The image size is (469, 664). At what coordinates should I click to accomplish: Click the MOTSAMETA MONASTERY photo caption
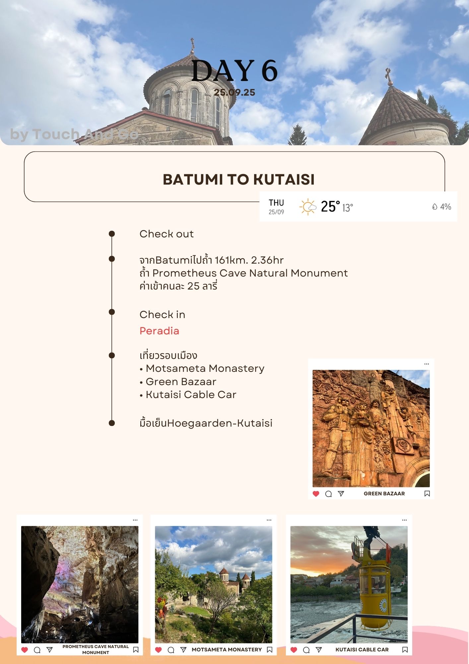227,650
